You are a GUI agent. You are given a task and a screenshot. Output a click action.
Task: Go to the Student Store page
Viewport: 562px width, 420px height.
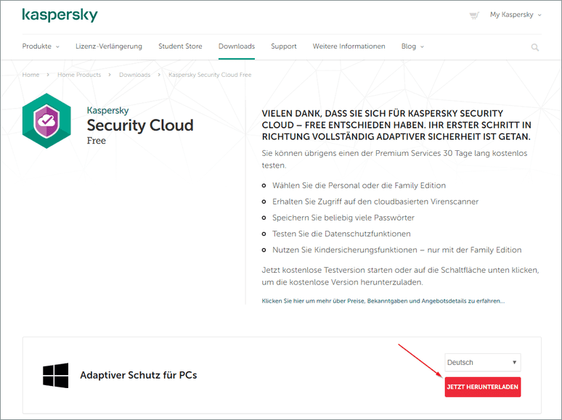click(180, 46)
